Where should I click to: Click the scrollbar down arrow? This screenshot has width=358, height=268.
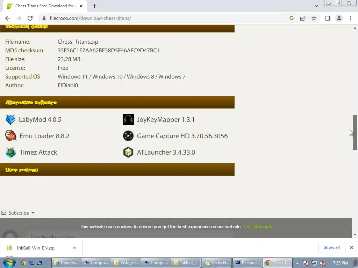[x=355, y=234]
